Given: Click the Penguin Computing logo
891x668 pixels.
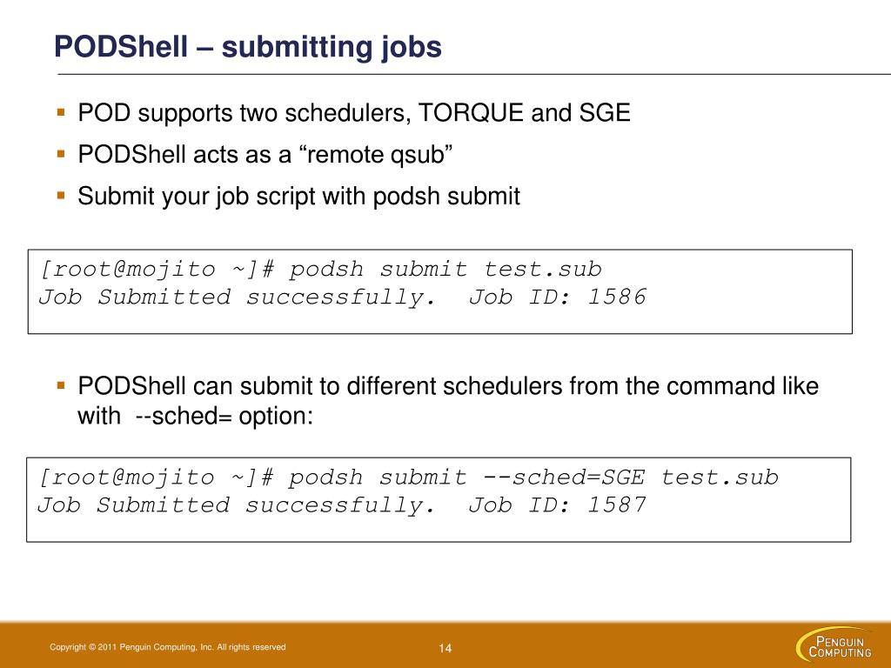Looking at the screenshot, I should point(834,645).
